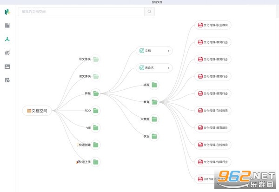This screenshot has width=279, height=192.
Task: Open the 文化传媒-教育培训 PDF document
Action: tap(213, 128)
